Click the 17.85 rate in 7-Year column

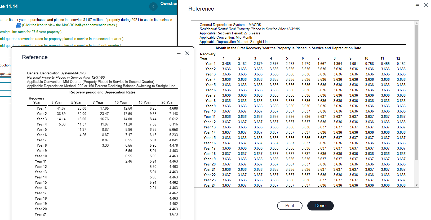pos(104,109)
